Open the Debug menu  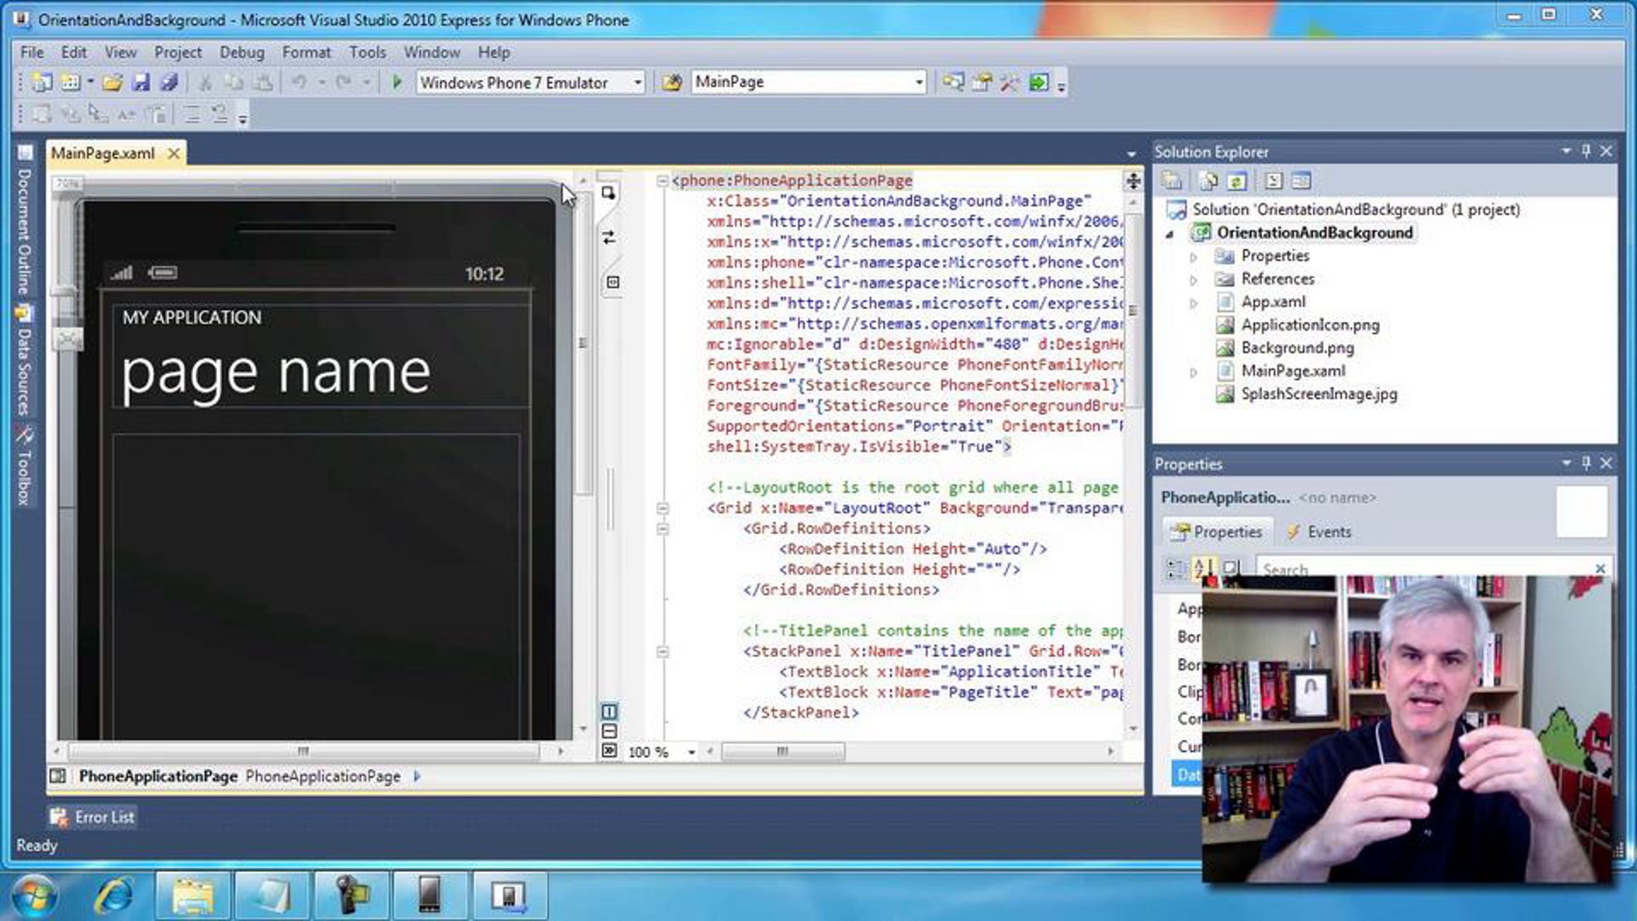[x=241, y=53]
